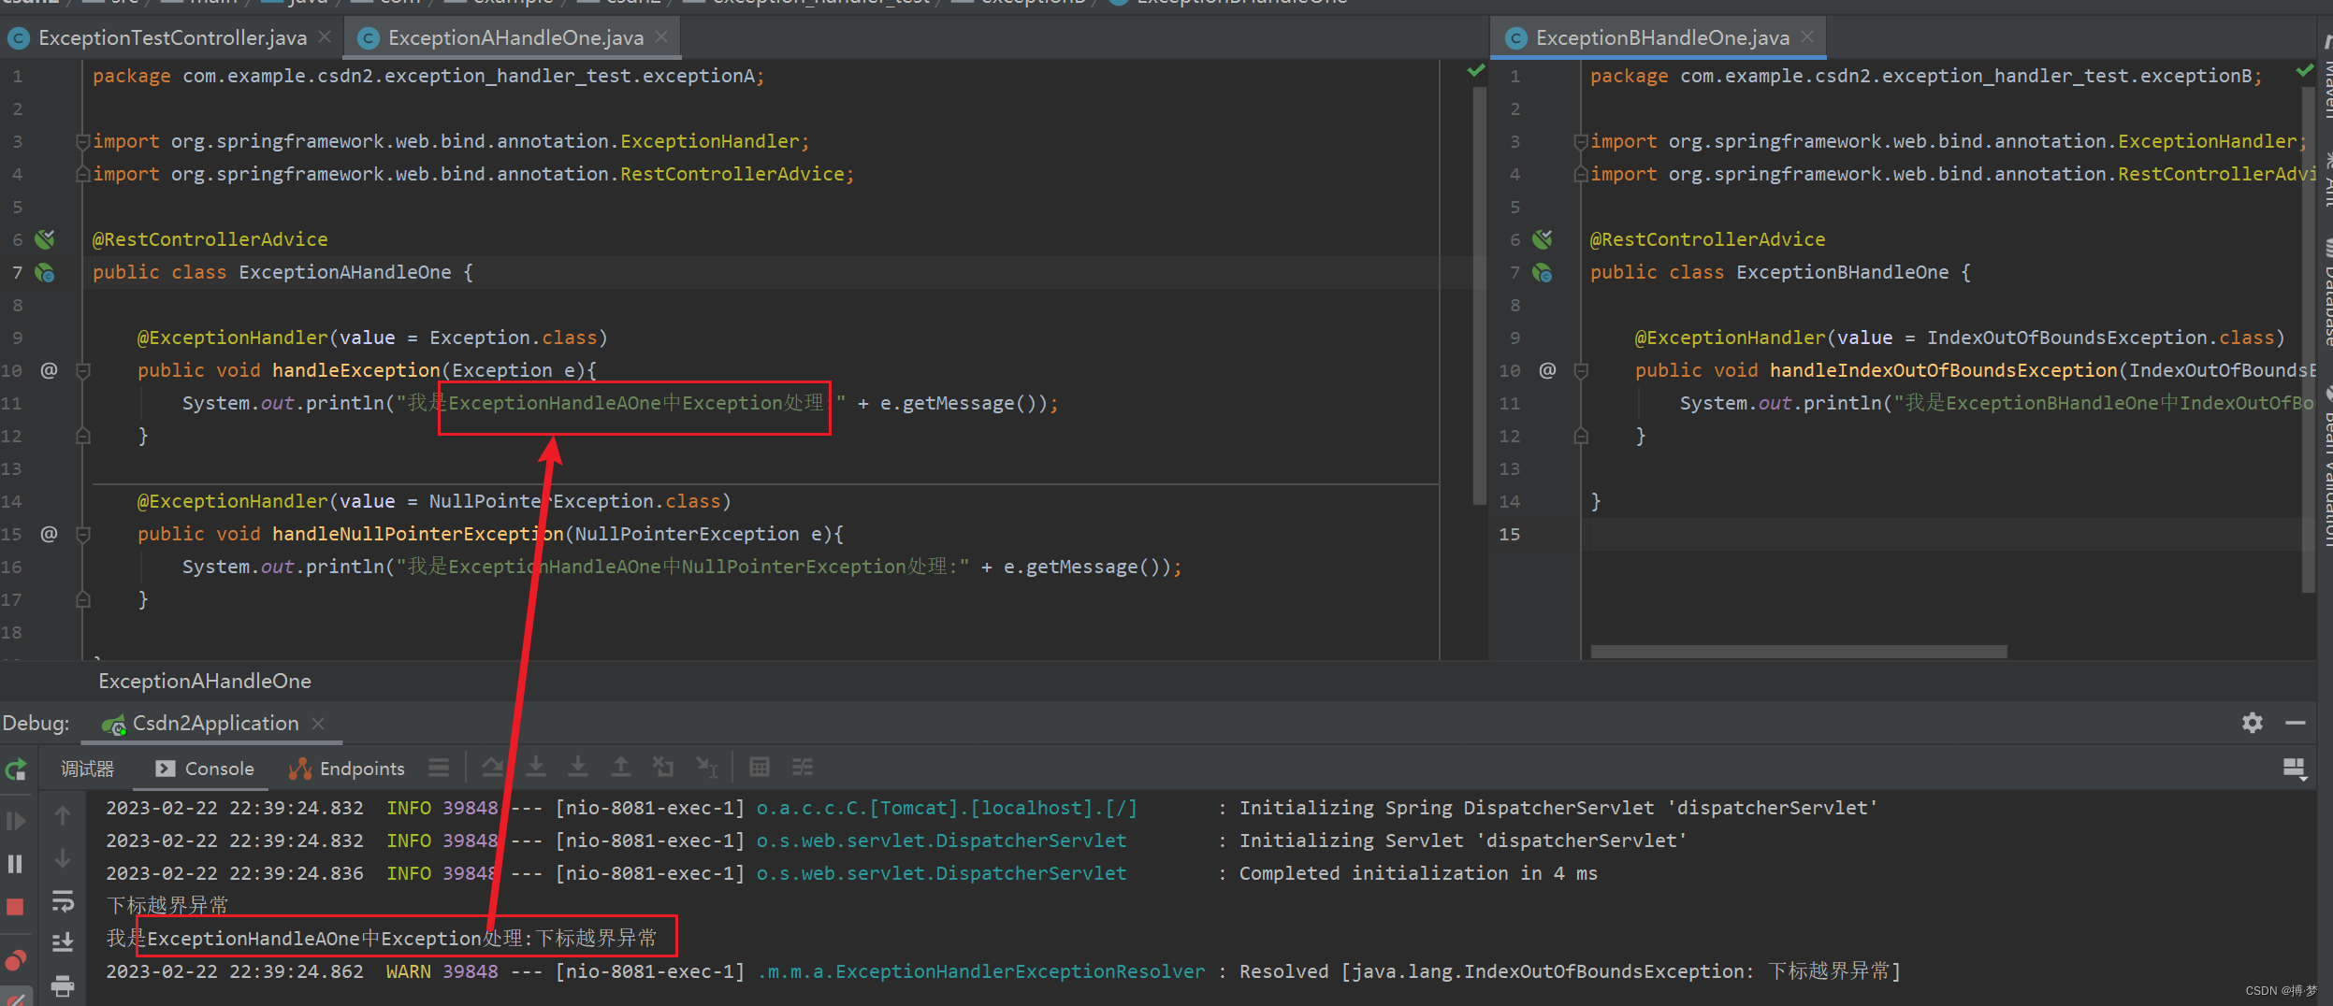Click the down-arrow stack trace icon
Screen dimensions: 2333x1006
coord(63,857)
